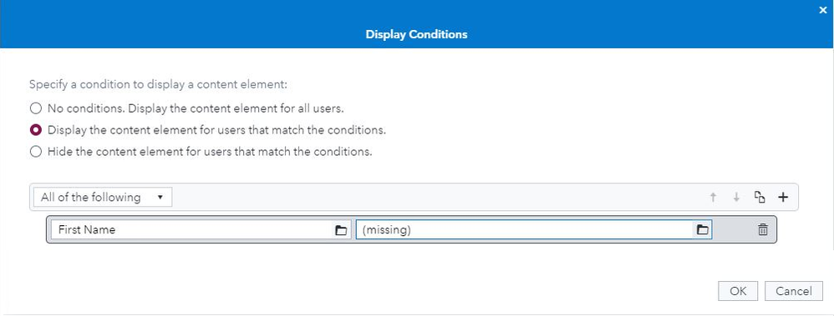Image resolution: width=834 pixels, height=316 pixels.
Task: Select the No conditions radio option
Action: 36,108
